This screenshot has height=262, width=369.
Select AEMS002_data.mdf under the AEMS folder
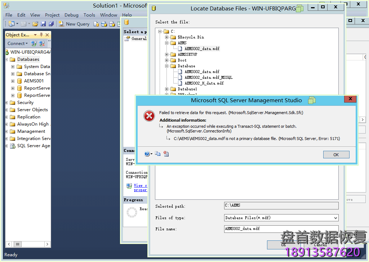[x=202, y=49]
